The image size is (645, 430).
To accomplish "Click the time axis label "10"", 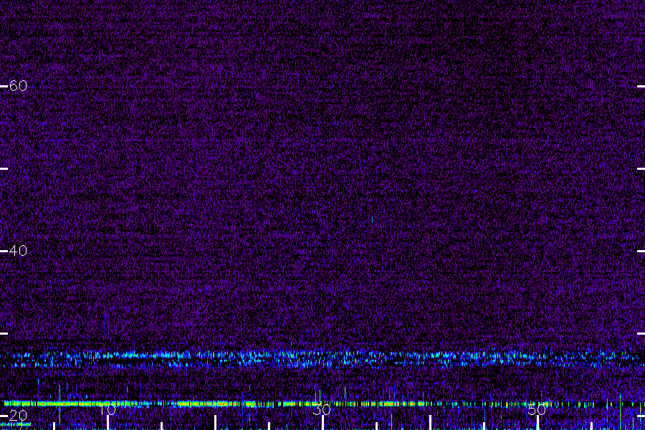I will click(107, 409).
